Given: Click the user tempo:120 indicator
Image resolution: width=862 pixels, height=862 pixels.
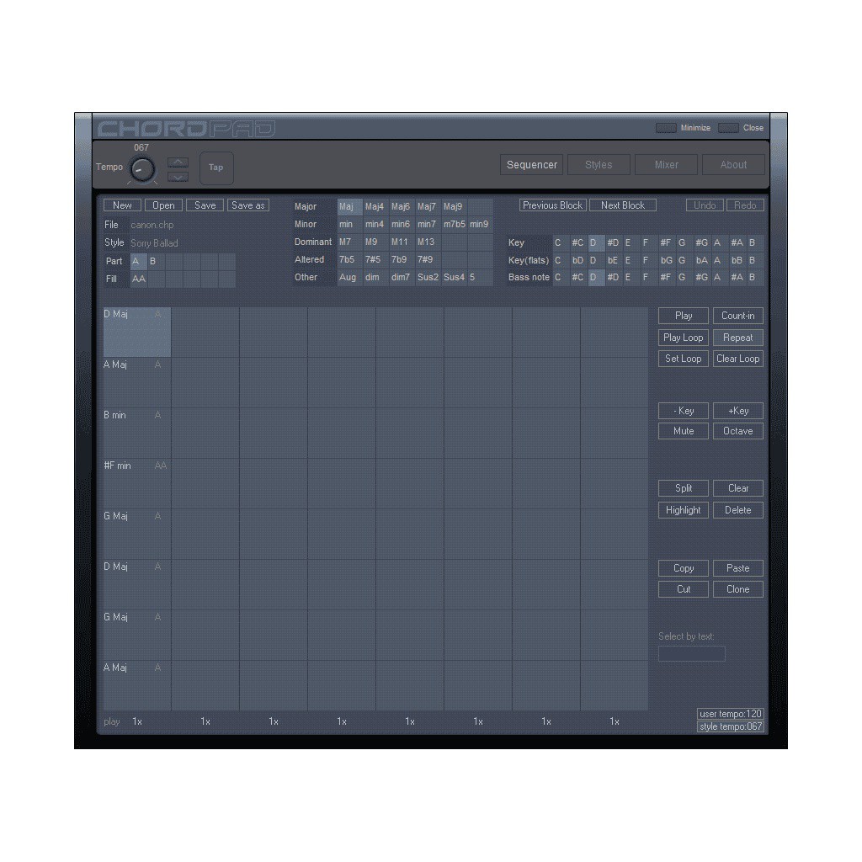Looking at the screenshot, I should pos(731,714).
